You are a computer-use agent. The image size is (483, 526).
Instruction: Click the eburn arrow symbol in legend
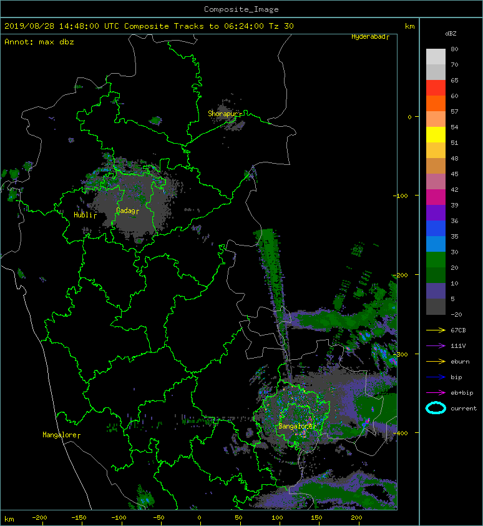pos(436,362)
